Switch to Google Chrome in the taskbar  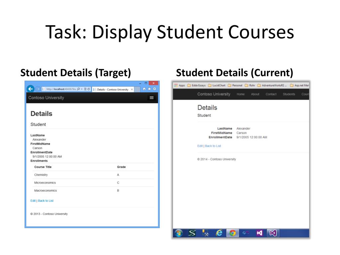[x=232, y=233]
